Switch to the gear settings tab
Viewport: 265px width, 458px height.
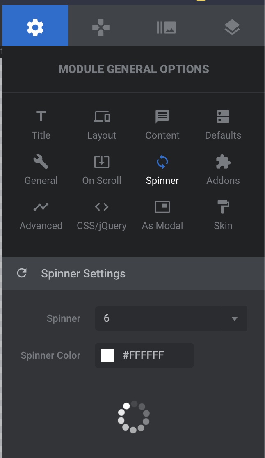pyautogui.click(x=35, y=27)
